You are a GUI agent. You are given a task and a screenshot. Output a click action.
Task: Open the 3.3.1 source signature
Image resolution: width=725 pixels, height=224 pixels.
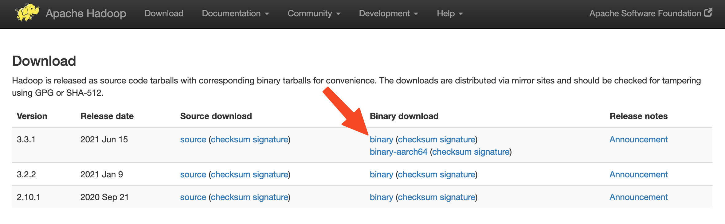click(x=270, y=140)
